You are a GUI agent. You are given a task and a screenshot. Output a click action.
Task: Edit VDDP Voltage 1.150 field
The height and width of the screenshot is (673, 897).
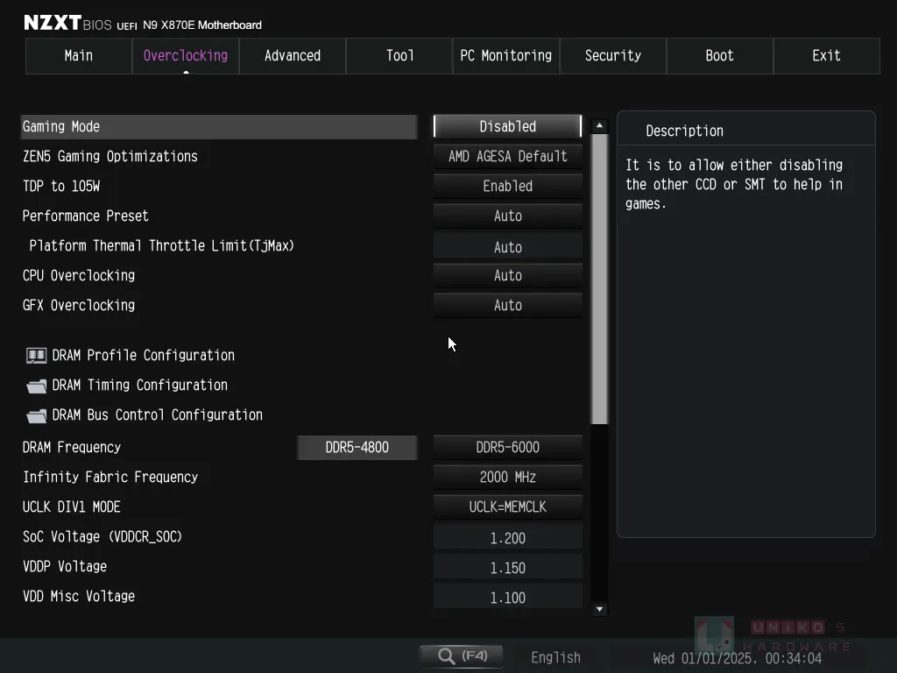click(508, 567)
